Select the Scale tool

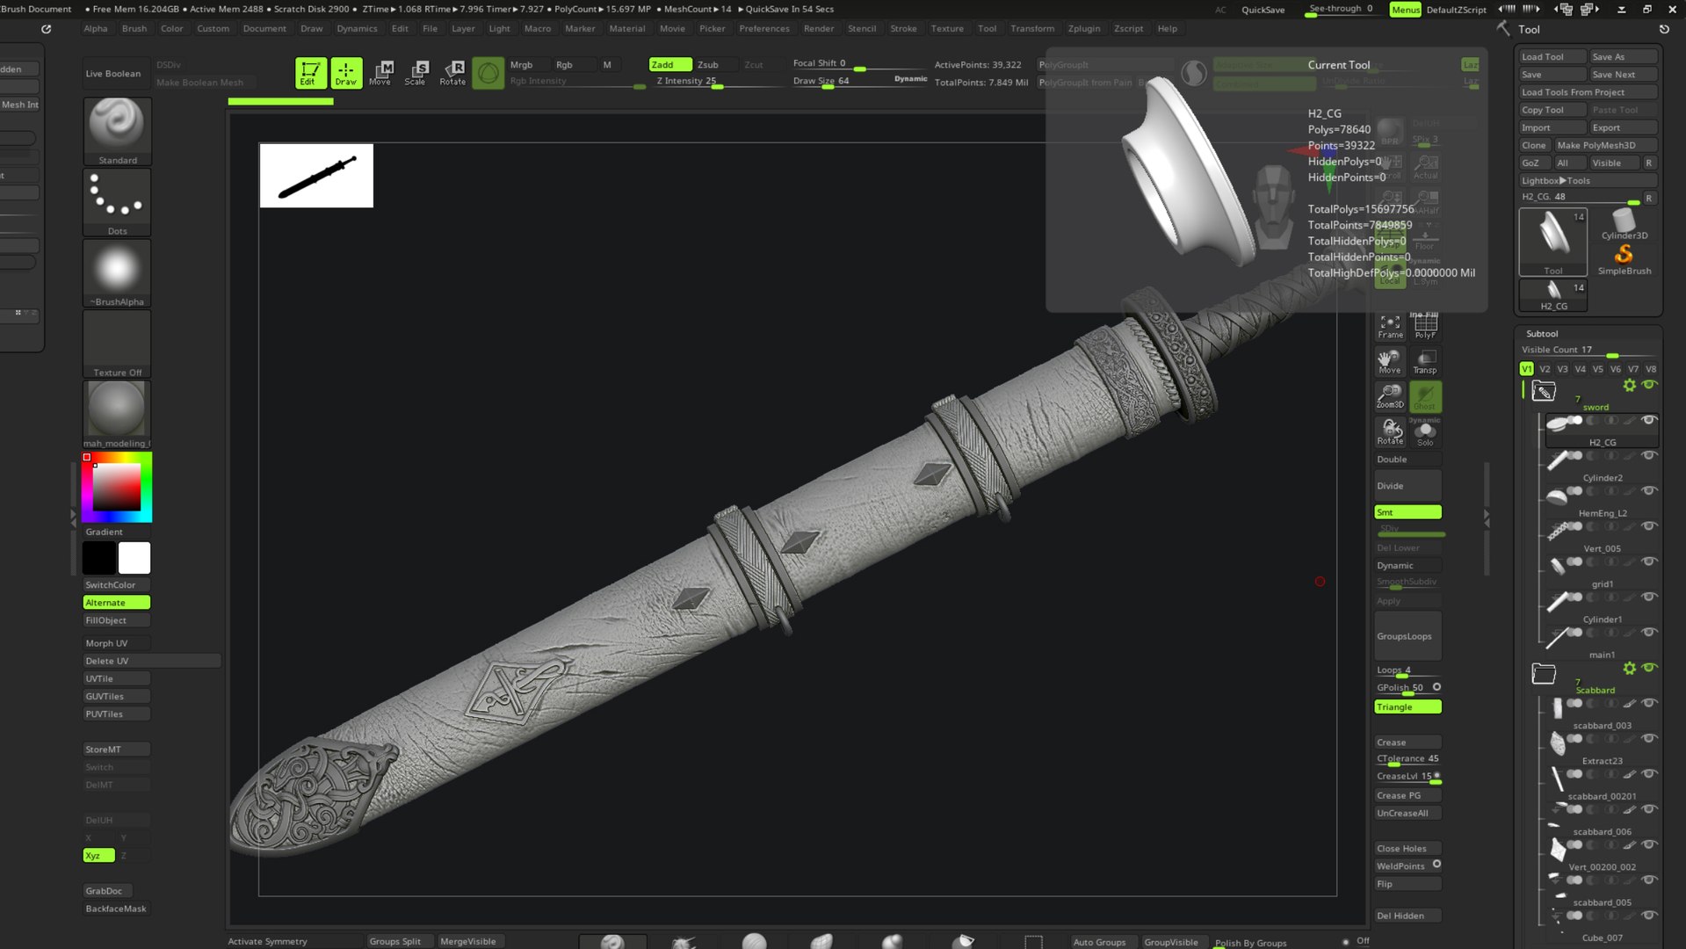pyautogui.click(x=416, y=73)
